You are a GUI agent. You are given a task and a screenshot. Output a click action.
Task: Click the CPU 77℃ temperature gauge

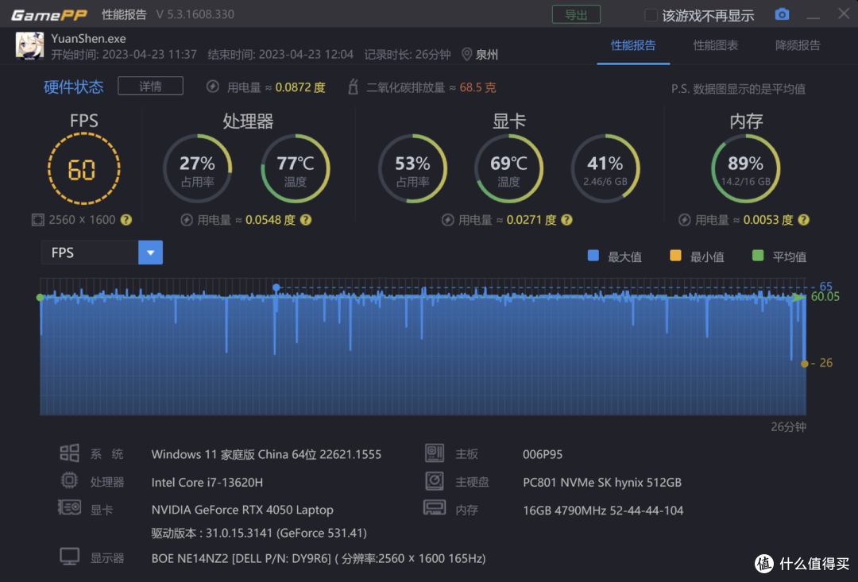pyautogui.click(x=296, y=168)
